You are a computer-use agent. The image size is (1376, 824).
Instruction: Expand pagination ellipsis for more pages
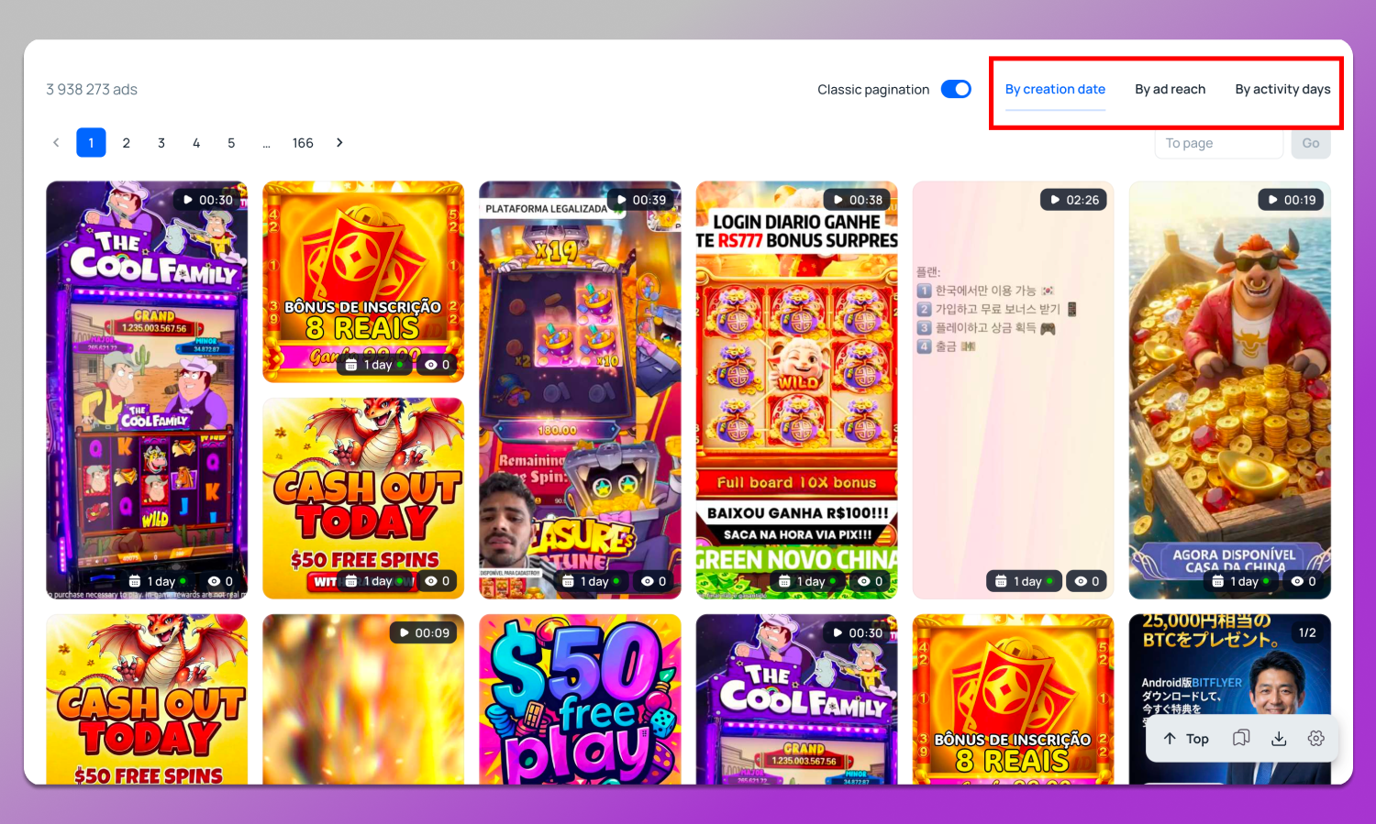pos(266,143)
